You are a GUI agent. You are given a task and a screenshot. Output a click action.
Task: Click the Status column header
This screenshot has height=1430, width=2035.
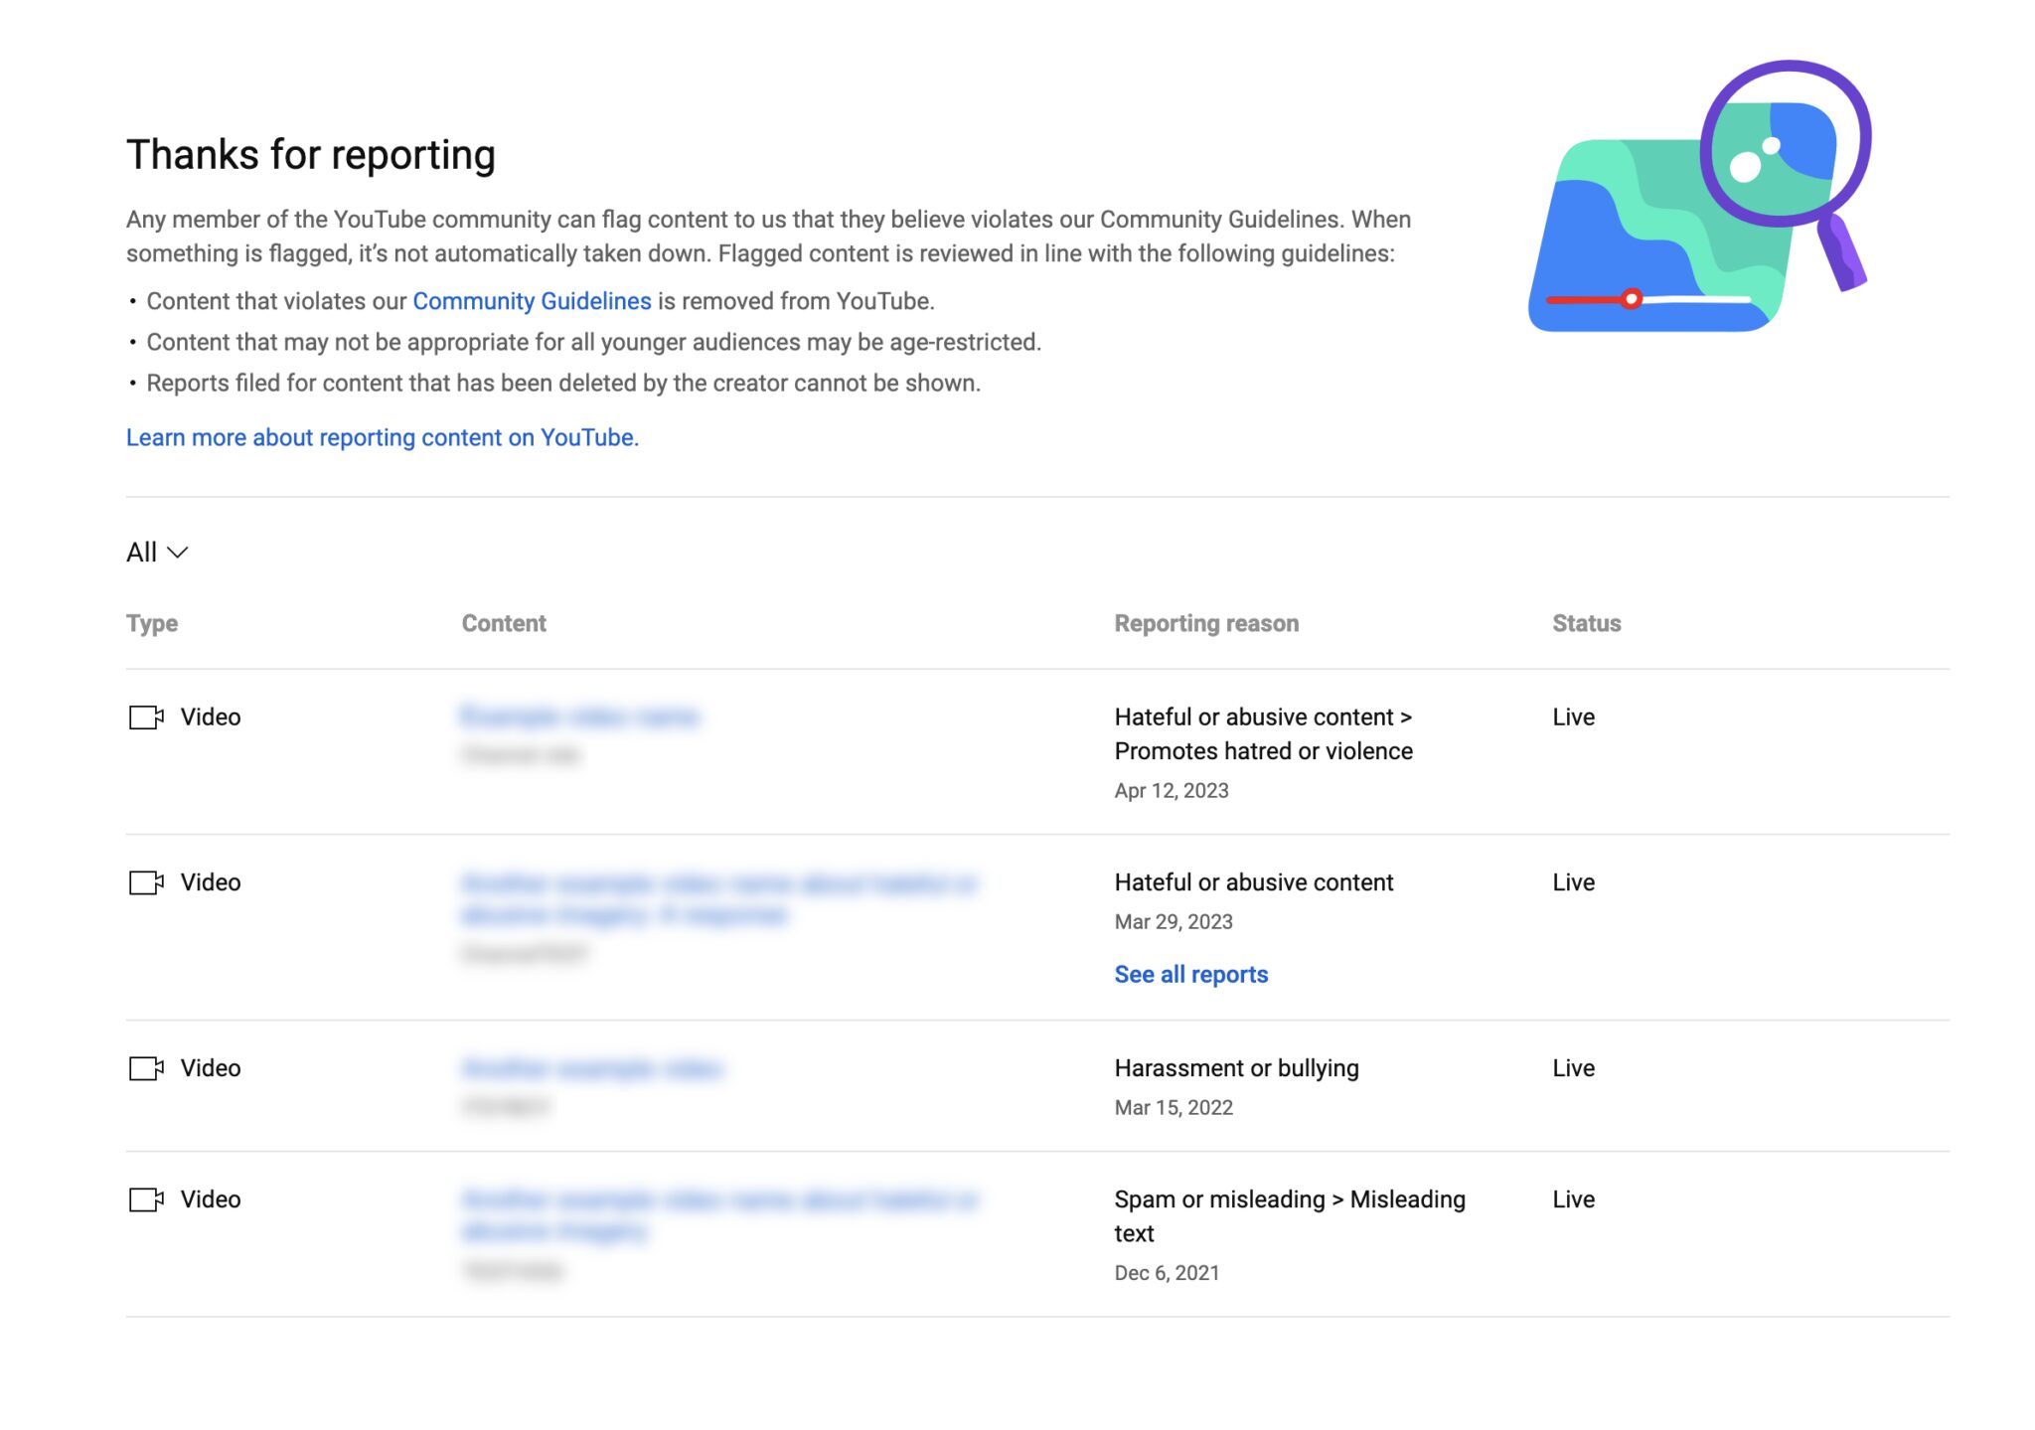[x=1586, y=623]
